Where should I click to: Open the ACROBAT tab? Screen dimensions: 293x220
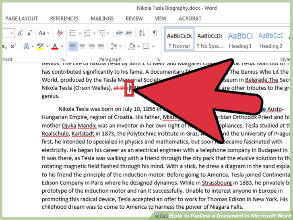[x=190, y=19]
